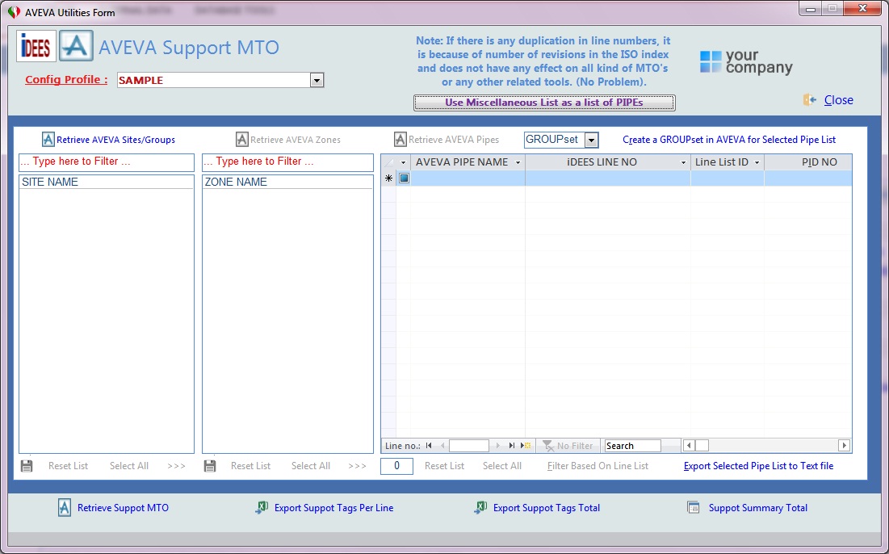This screenshot has height=554, width=889.
Task: Click Excel icon for Export Suppot Tags Per Line
Action: [x=262, y=507]
